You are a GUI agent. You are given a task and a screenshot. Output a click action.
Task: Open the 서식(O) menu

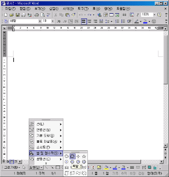(x=68, y=9)
